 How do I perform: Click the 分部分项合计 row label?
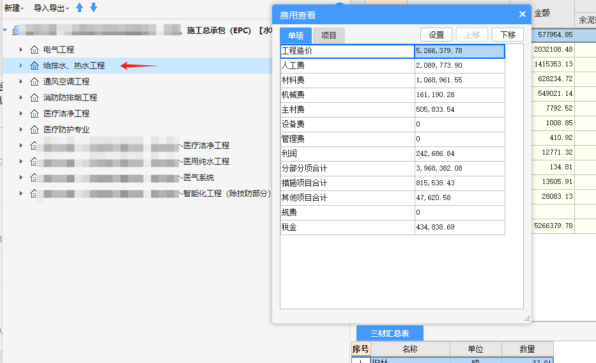[x=348, y=168]
